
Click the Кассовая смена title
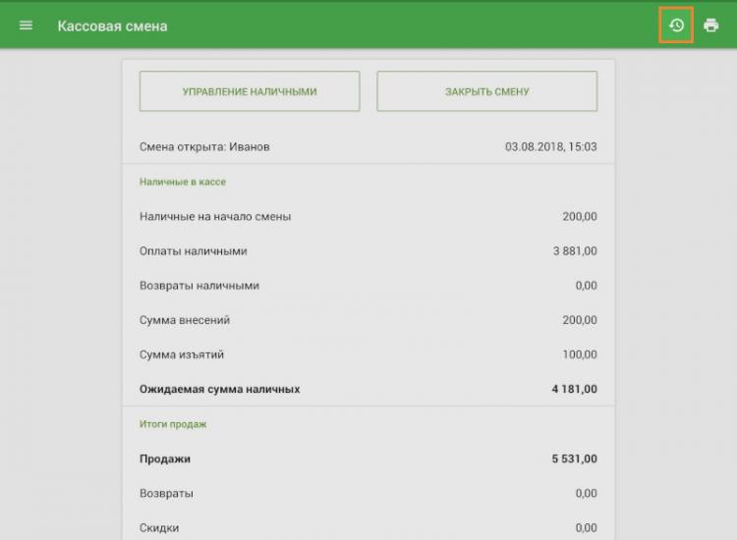tap(112, 26)
